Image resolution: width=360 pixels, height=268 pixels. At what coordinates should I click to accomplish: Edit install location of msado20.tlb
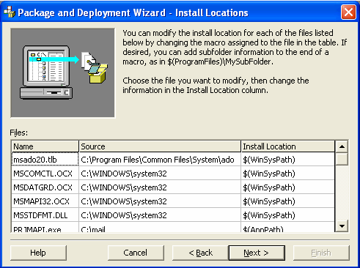pos(287,160)
